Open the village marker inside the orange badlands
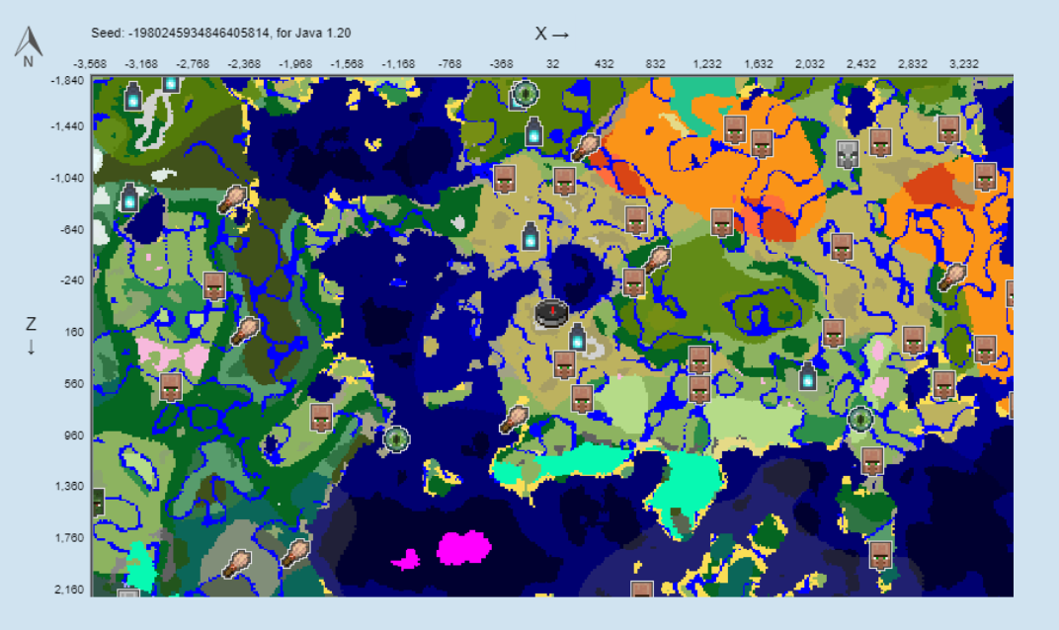 tap(737, 129)
